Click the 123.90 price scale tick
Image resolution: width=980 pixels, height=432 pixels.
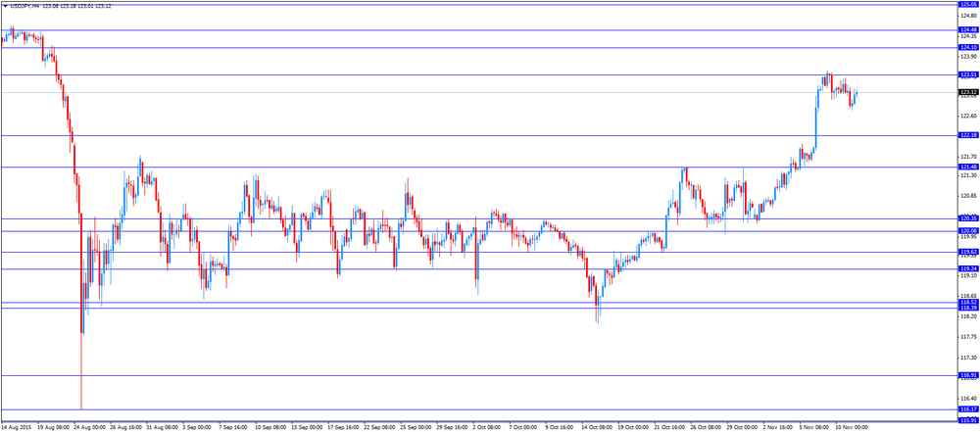click(968, 56)
